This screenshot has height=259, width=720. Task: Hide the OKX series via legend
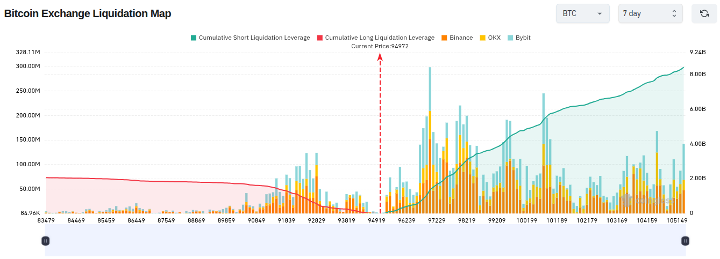pos(490,38)
